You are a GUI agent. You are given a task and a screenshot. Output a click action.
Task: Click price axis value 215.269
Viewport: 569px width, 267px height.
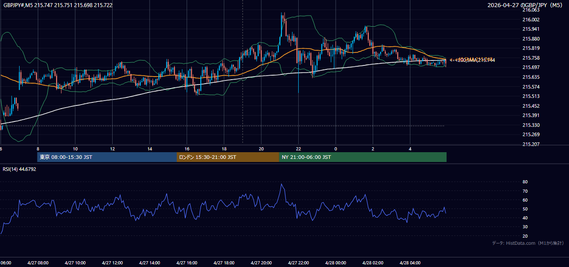click(531, 134)
